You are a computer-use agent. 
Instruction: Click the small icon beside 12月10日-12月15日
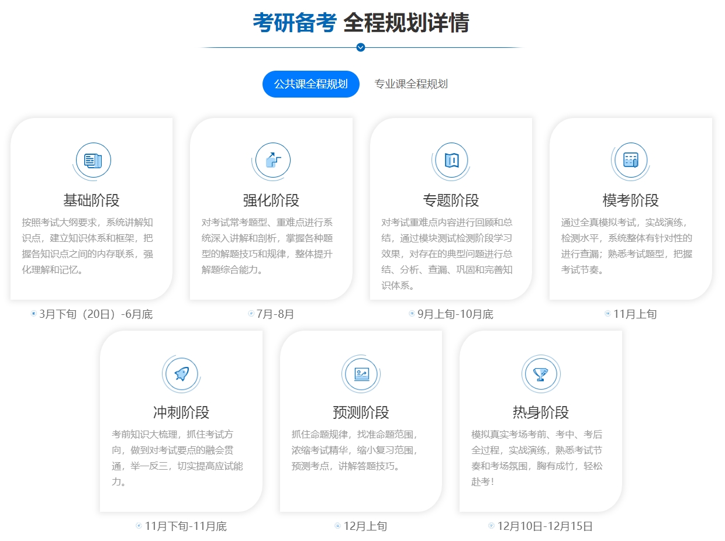coord(491,526)
